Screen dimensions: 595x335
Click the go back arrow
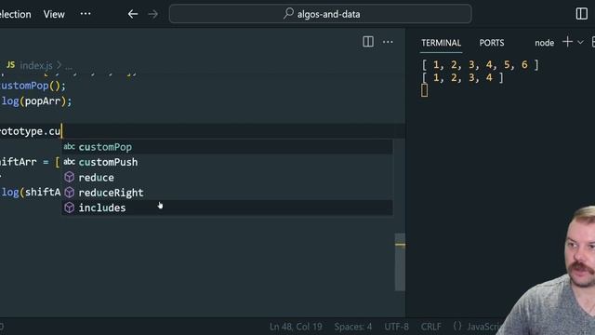coord(133,15)
